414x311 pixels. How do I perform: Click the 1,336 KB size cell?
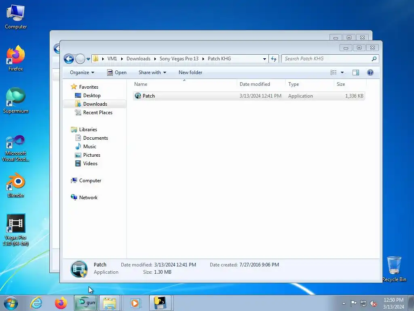tap(354, 96)
